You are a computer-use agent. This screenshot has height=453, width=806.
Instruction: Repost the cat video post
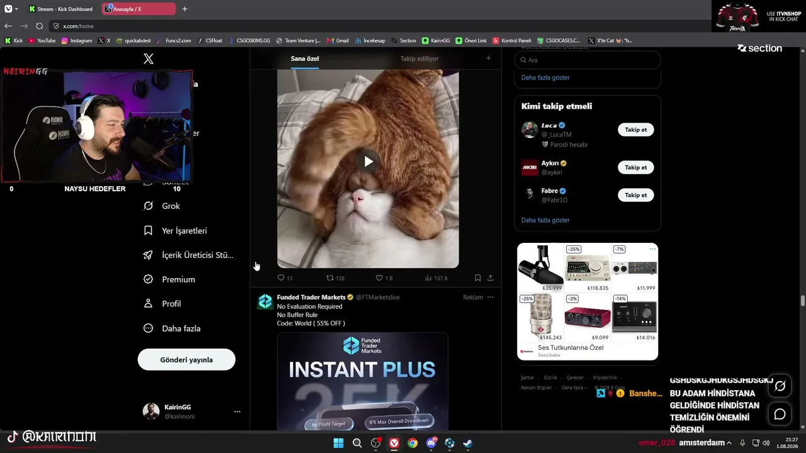[335, 277]
